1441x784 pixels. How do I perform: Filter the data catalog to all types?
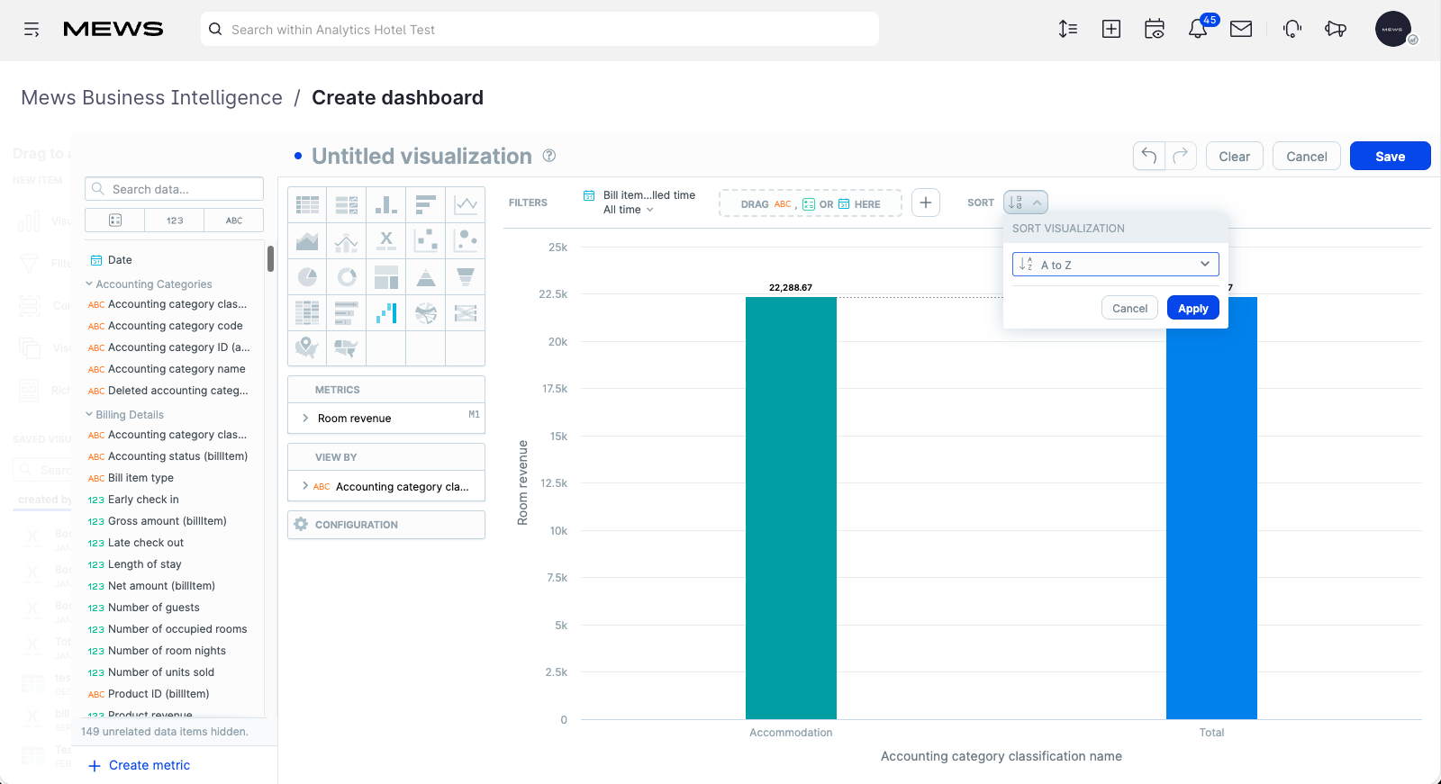[x=115, y=221]
